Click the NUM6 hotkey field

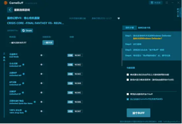click(78, 102)
